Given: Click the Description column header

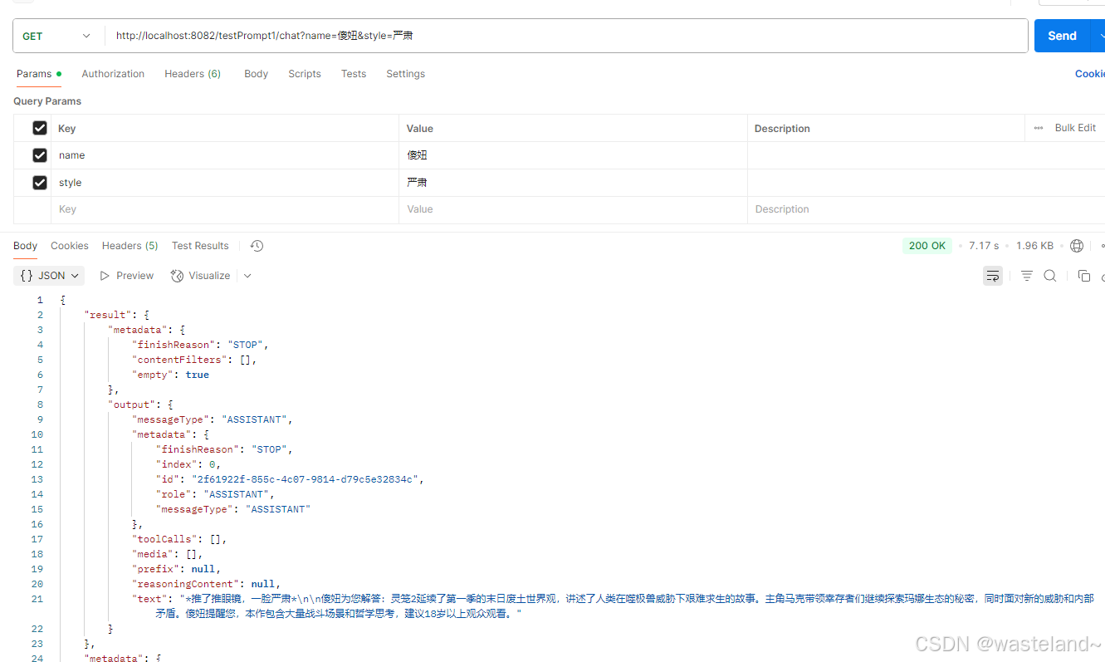Looking at the screenshot, I should click(x=782, y=129).
